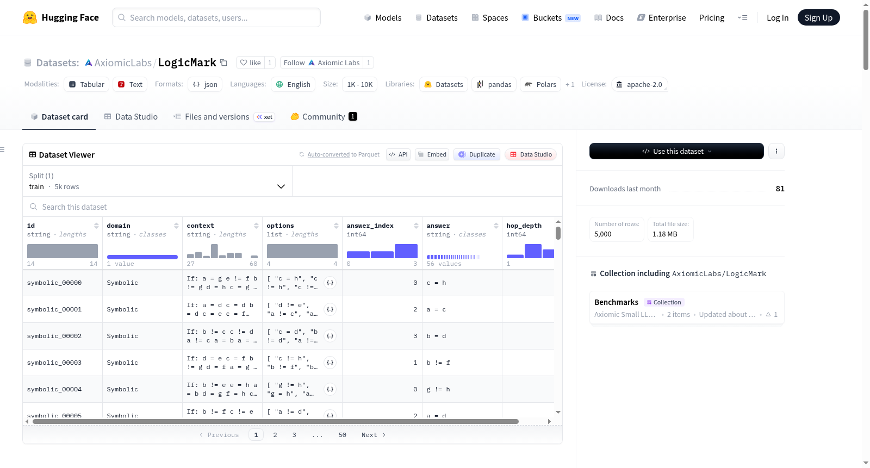Go to page 2 of the dataset
The height and width of the screenshot is (468, 870).
pos(275,435)
